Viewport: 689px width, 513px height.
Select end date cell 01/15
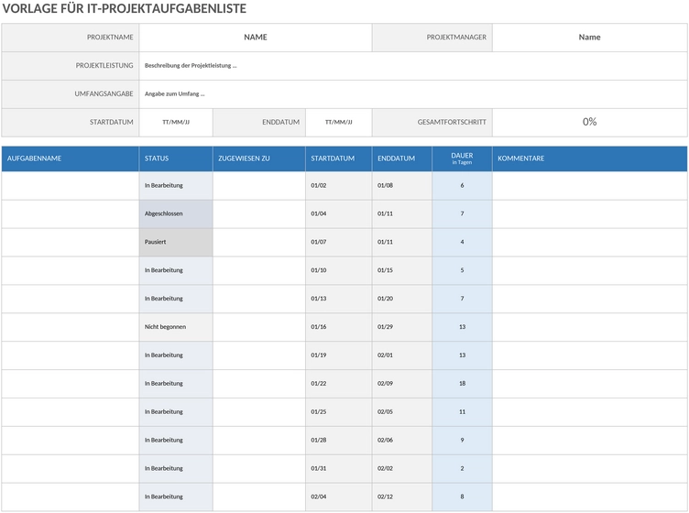402,270
